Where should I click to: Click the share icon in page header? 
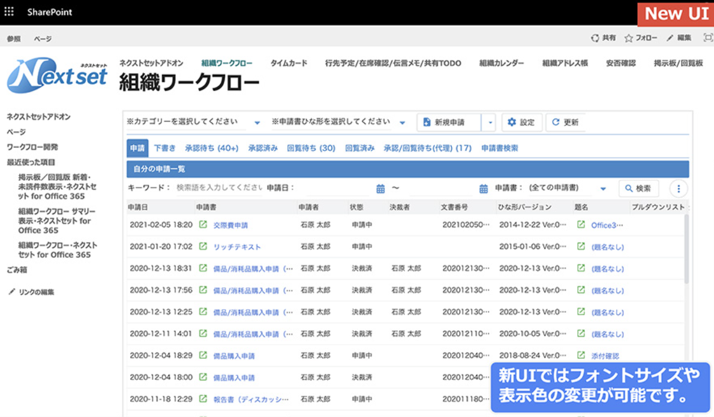click(x=595, y=38)
